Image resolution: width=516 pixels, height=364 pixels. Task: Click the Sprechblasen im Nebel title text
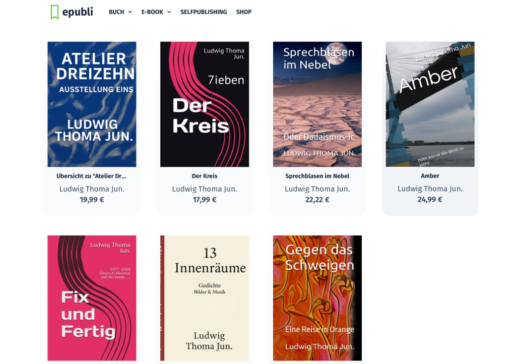click(x=317, y=176)
